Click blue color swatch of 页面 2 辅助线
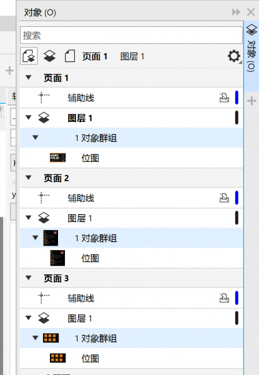Screen dimensions: 259x375 (237, 197)
